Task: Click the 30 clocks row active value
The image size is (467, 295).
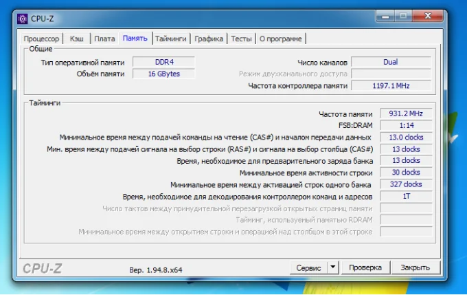Action: click(x=406, y=173)
